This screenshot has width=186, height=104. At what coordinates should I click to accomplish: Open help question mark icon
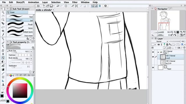[105, 6]
